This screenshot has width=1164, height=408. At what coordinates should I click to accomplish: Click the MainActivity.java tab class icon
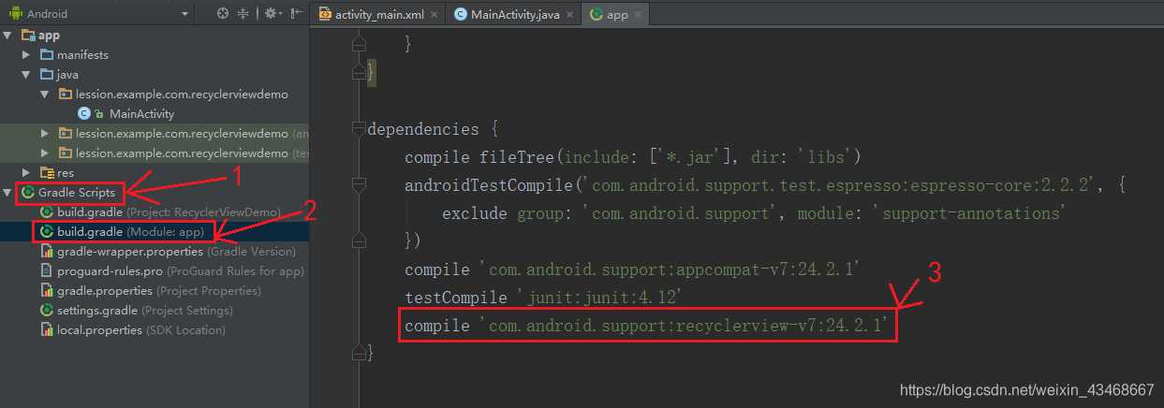(461, 14)
